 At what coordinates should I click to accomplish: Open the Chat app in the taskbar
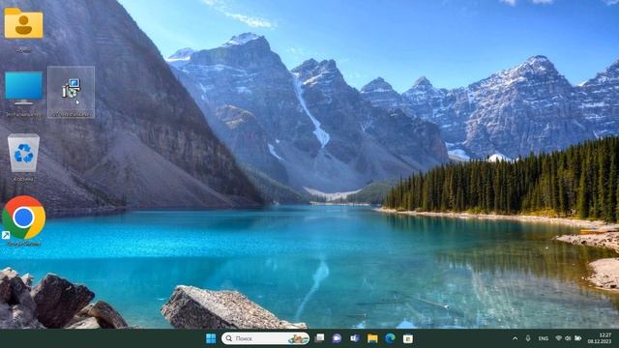[337, 338]
